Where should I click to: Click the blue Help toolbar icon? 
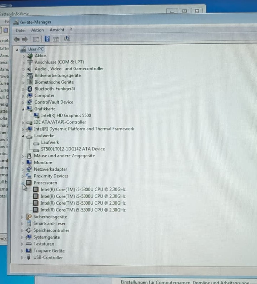point(47,39)
